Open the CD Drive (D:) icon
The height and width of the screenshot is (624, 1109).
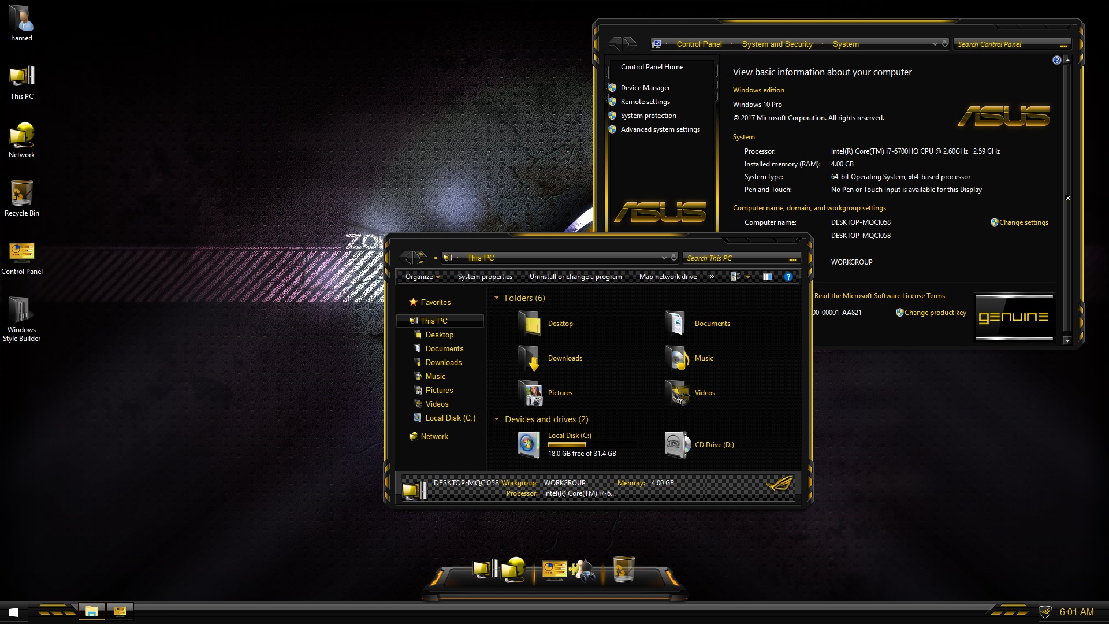(677, 445)
